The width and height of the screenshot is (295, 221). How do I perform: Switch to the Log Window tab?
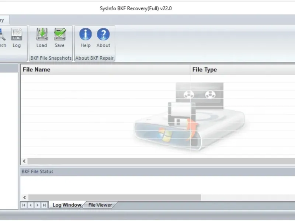[x=67, y=205]
